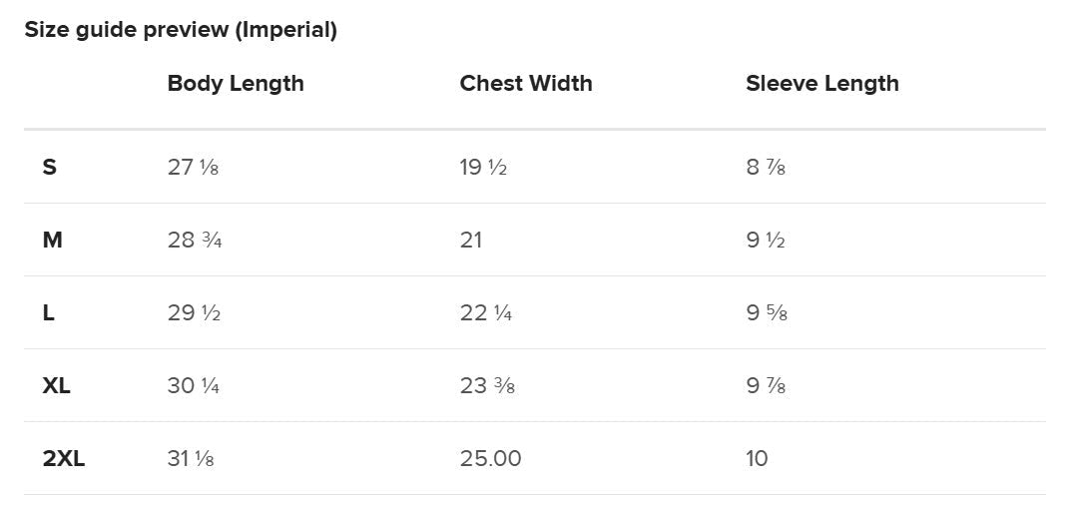Click 2XL sleeve length value 10
The image size is (1078, 506).
(757, 458)
